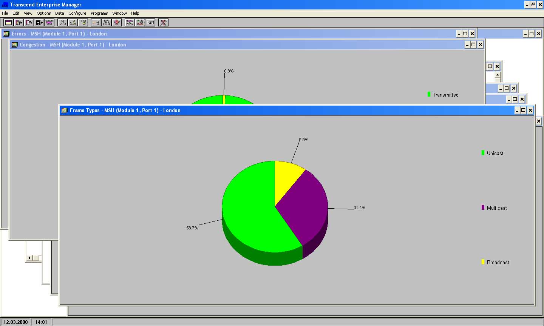Select the Broadcast legend label
This screenshot has height=326, width=544.
click(x=498, y=262)
